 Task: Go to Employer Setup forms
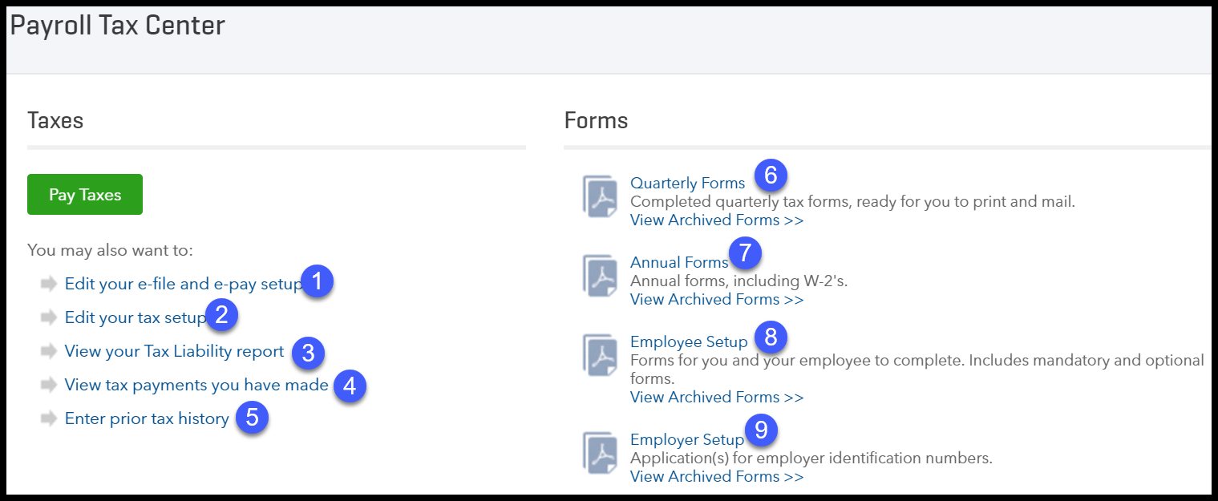pos(687,439)
